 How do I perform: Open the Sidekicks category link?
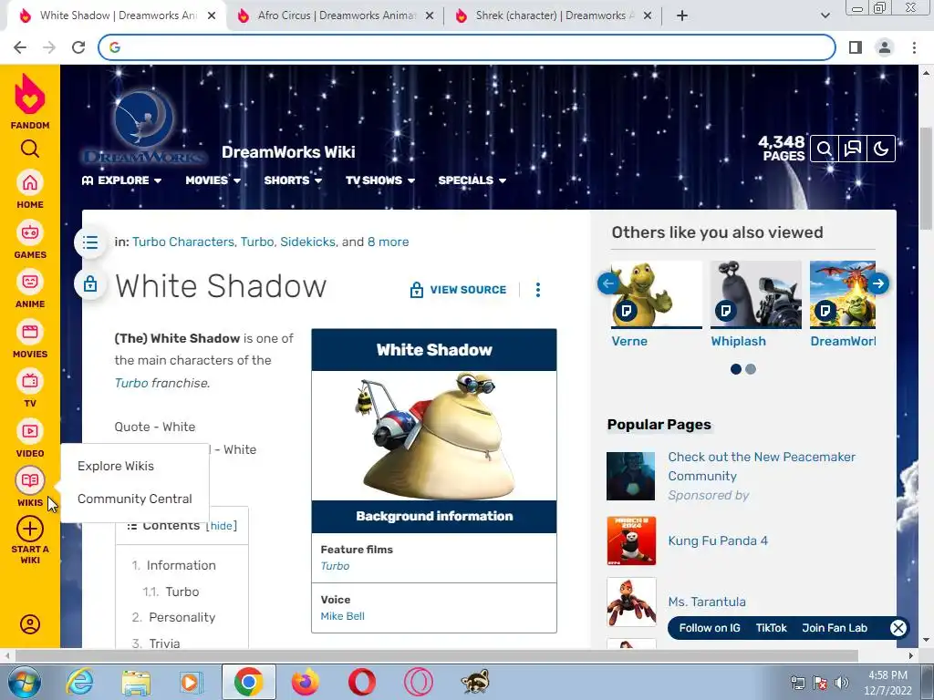pyautogui.click(x=307, y=242)
